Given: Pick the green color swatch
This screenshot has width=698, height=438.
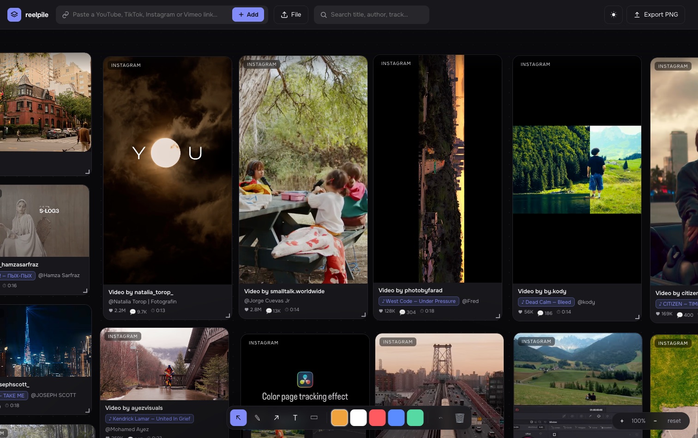Looking at the screenshot, I should pyautogui.click(x=415, y=418).
